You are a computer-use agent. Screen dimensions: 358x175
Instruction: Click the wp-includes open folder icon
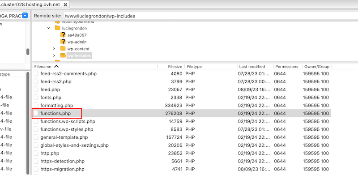tap(63, 55)
